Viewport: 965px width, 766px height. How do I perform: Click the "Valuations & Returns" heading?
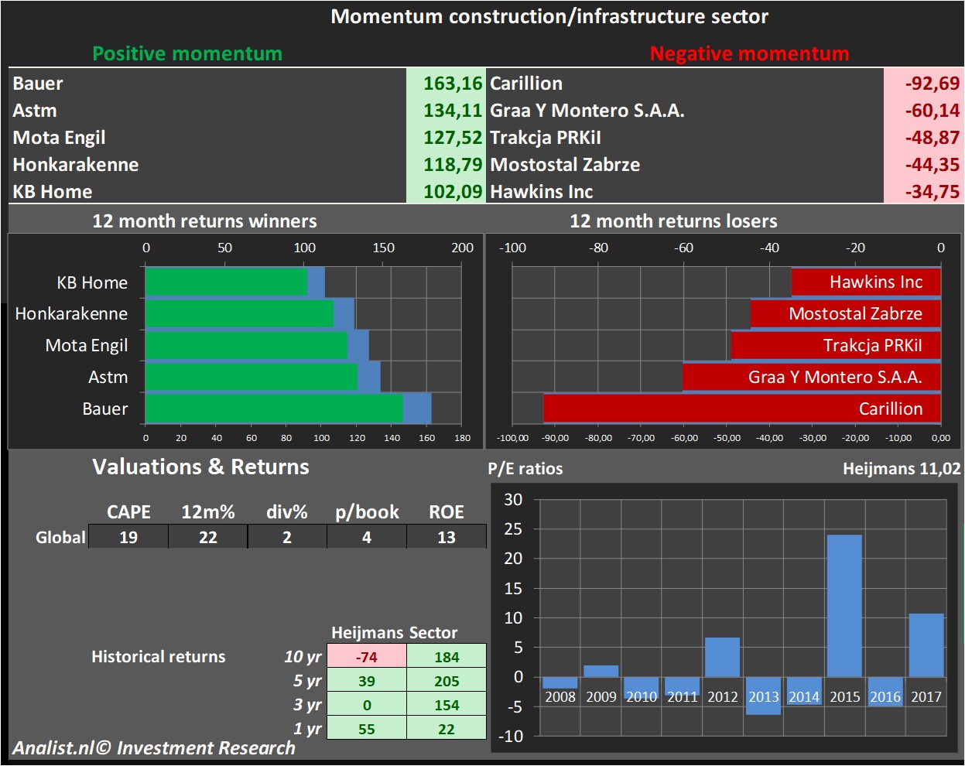click(200, 467)
